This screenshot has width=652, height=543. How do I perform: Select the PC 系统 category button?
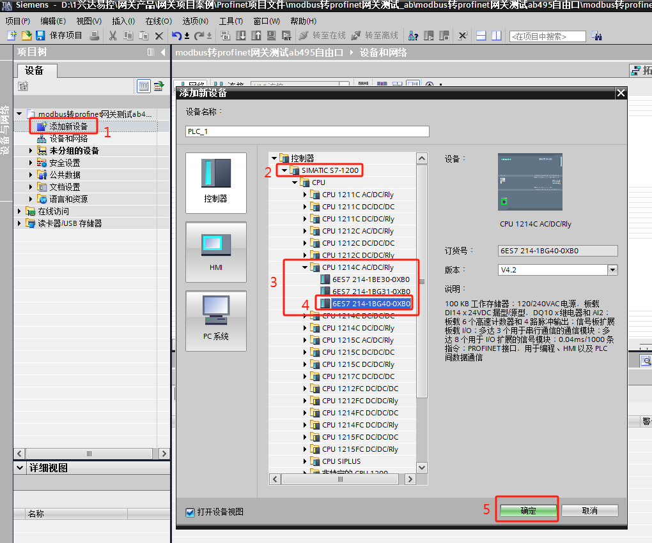pyautogui.click(x=216, y=321)
